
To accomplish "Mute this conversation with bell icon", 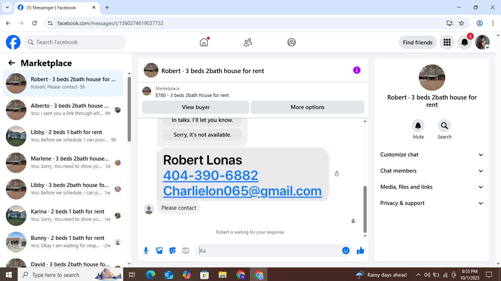I will click(418, 126).
